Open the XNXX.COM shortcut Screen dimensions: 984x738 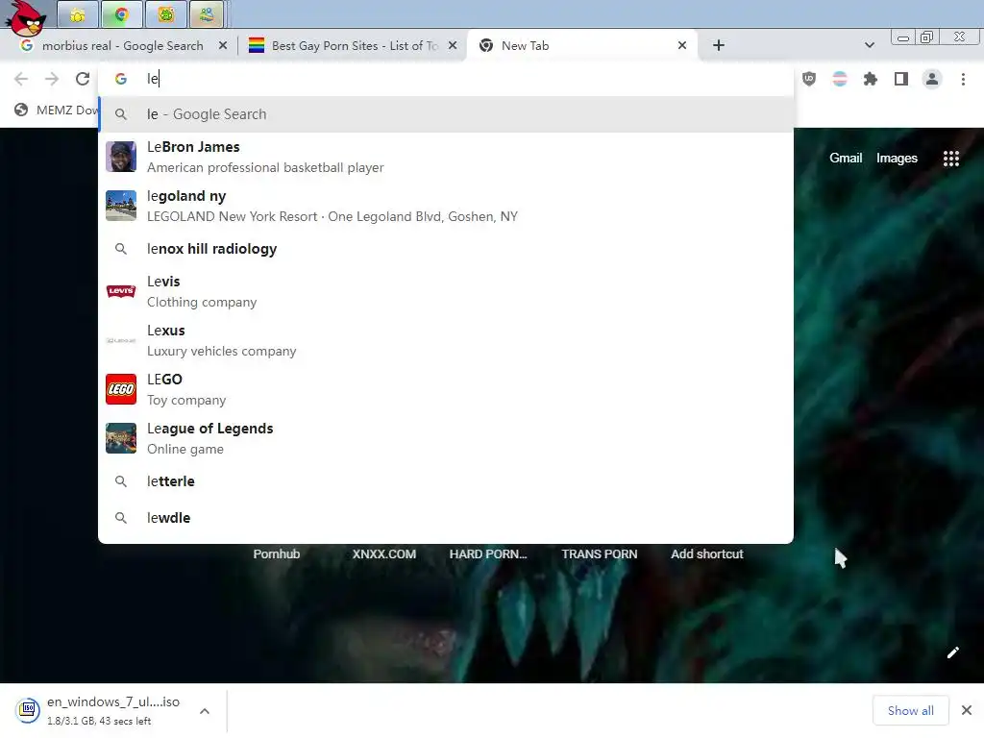click(x=384, y=554)
